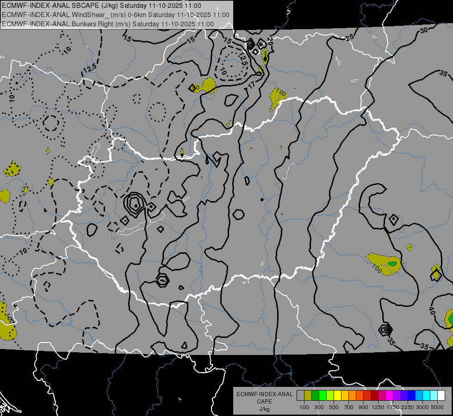Image resolution: width=453 pixels, height=416 pixels.
Task: Select the bright magenta legend swatch before 1750
Action: coord(390,396)
